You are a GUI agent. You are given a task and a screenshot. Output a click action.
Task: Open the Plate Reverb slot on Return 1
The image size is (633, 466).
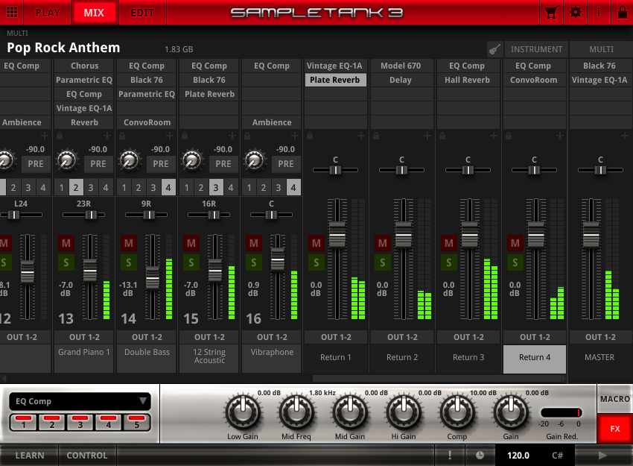pos(335,80)
